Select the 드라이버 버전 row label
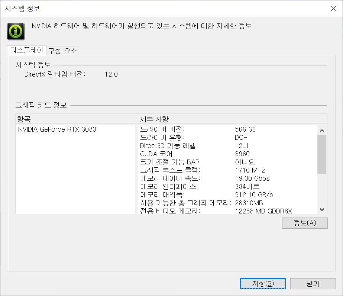This screenshot has width=343, height=296. tap(162, 129)
